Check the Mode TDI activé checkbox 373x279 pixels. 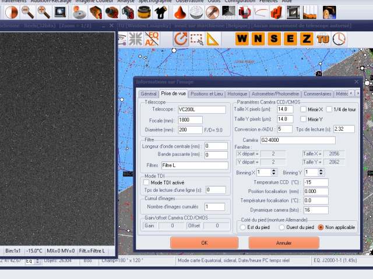tap(147, 183)
